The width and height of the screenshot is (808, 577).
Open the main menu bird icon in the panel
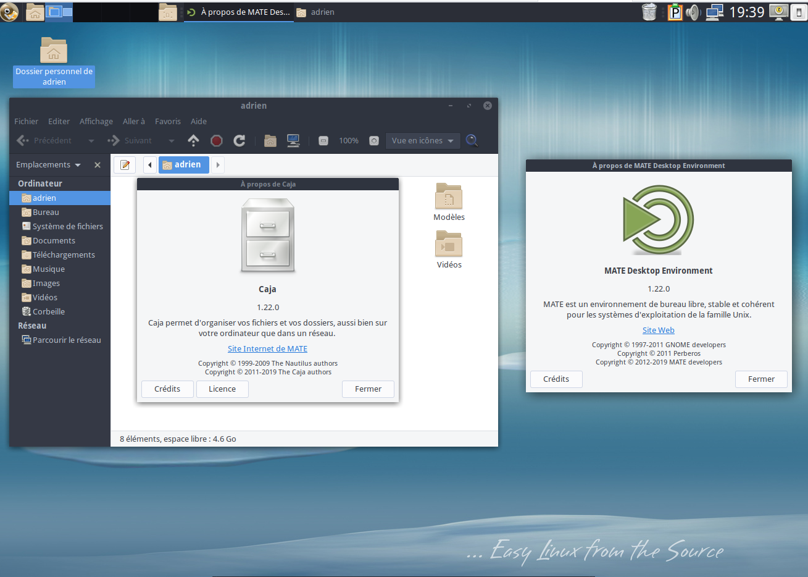9,12
